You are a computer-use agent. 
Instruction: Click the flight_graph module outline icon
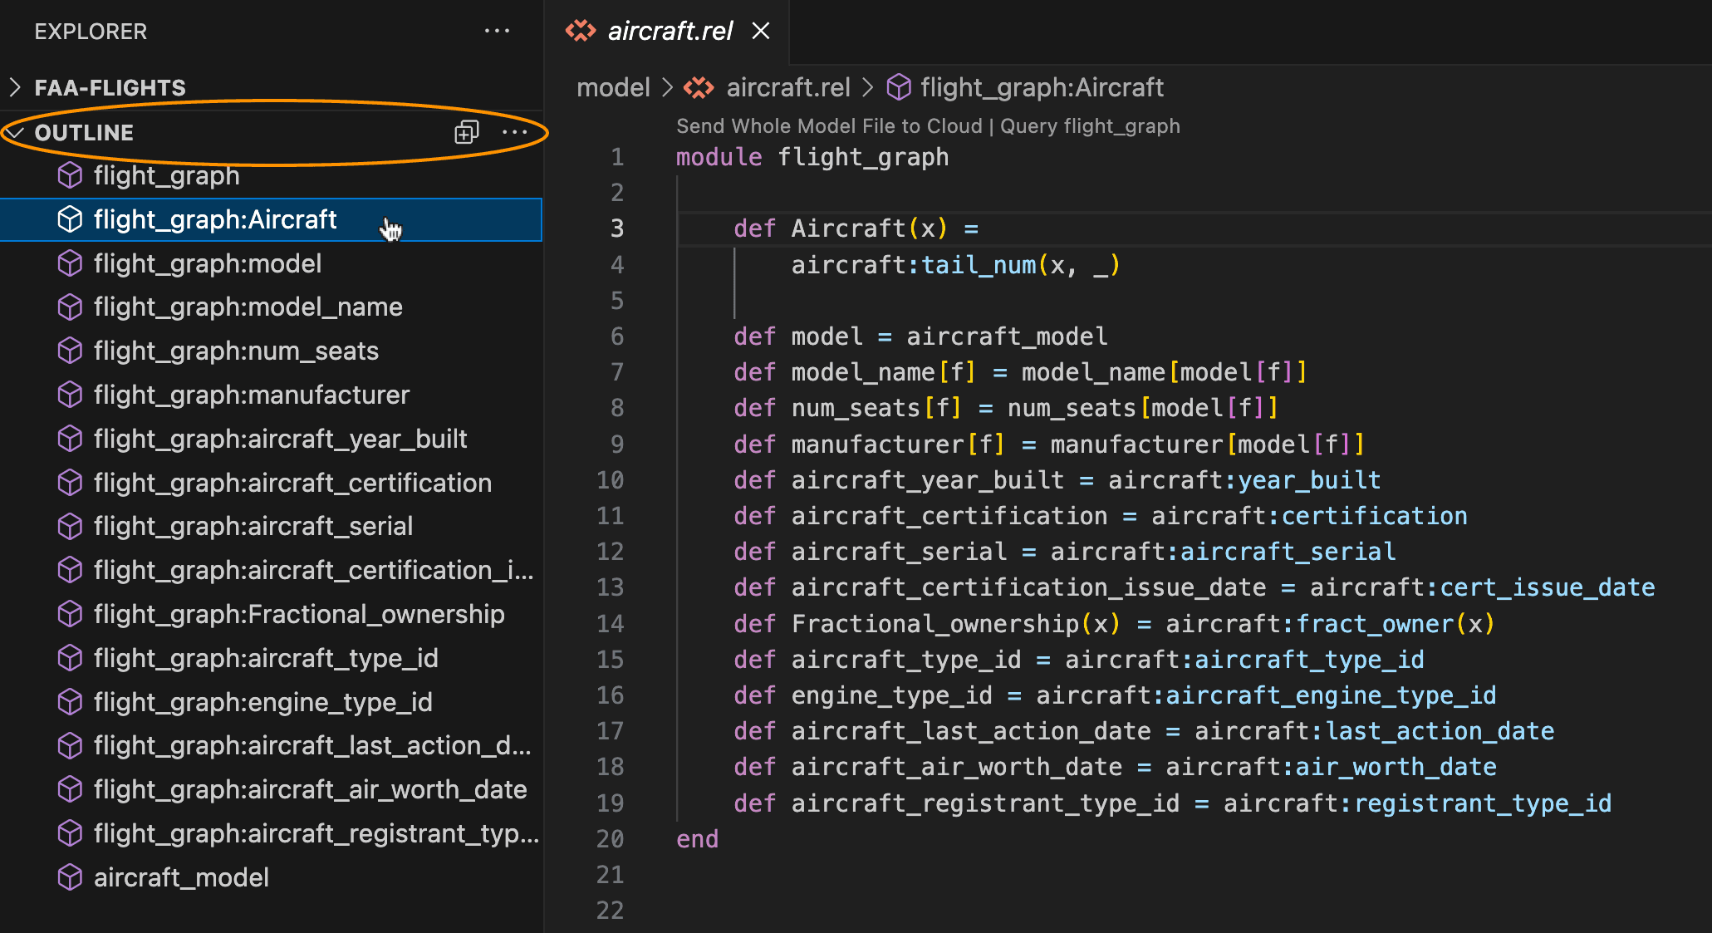click(x=72, y=177)
